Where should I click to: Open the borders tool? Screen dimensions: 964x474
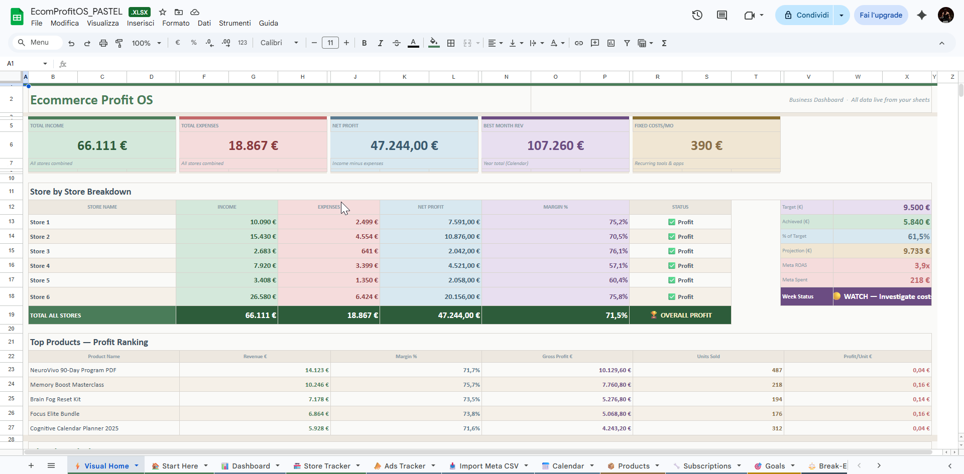tap(451, 43)
